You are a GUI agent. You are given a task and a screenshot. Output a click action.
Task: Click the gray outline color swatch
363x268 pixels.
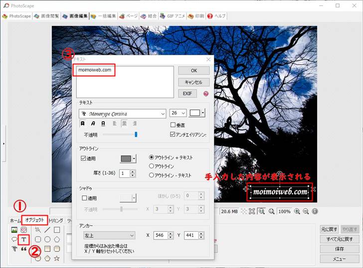[126, 158]
